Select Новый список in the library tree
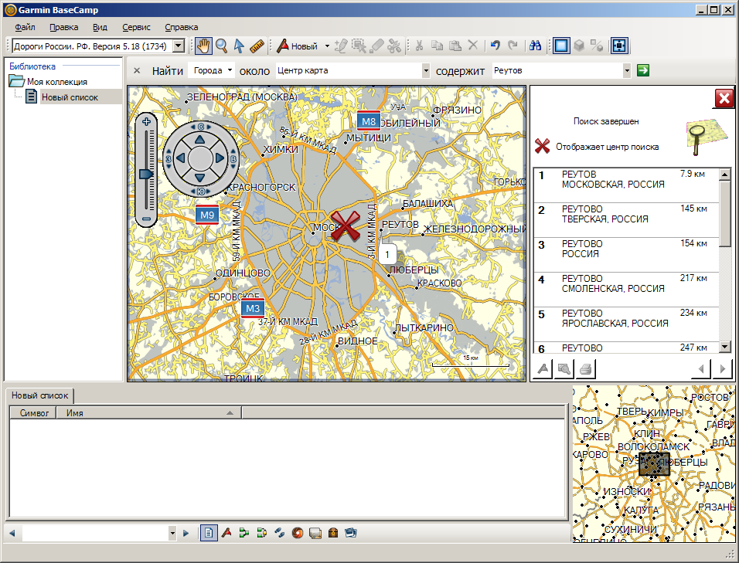The height and width of the screenshot is (563, 739). (x=70, y=97)
